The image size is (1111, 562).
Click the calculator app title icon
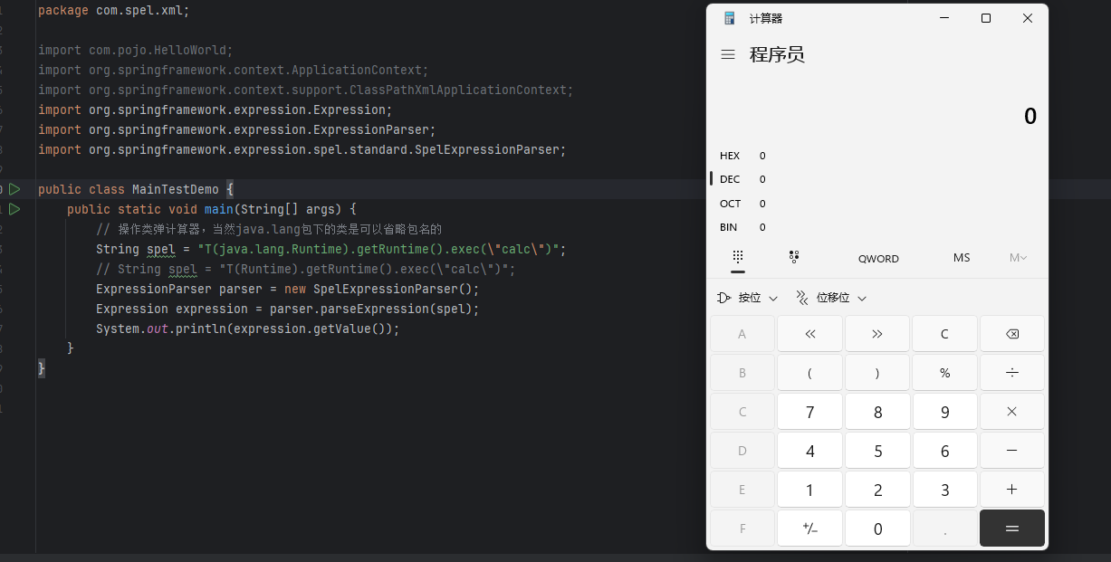click(730, 18)
